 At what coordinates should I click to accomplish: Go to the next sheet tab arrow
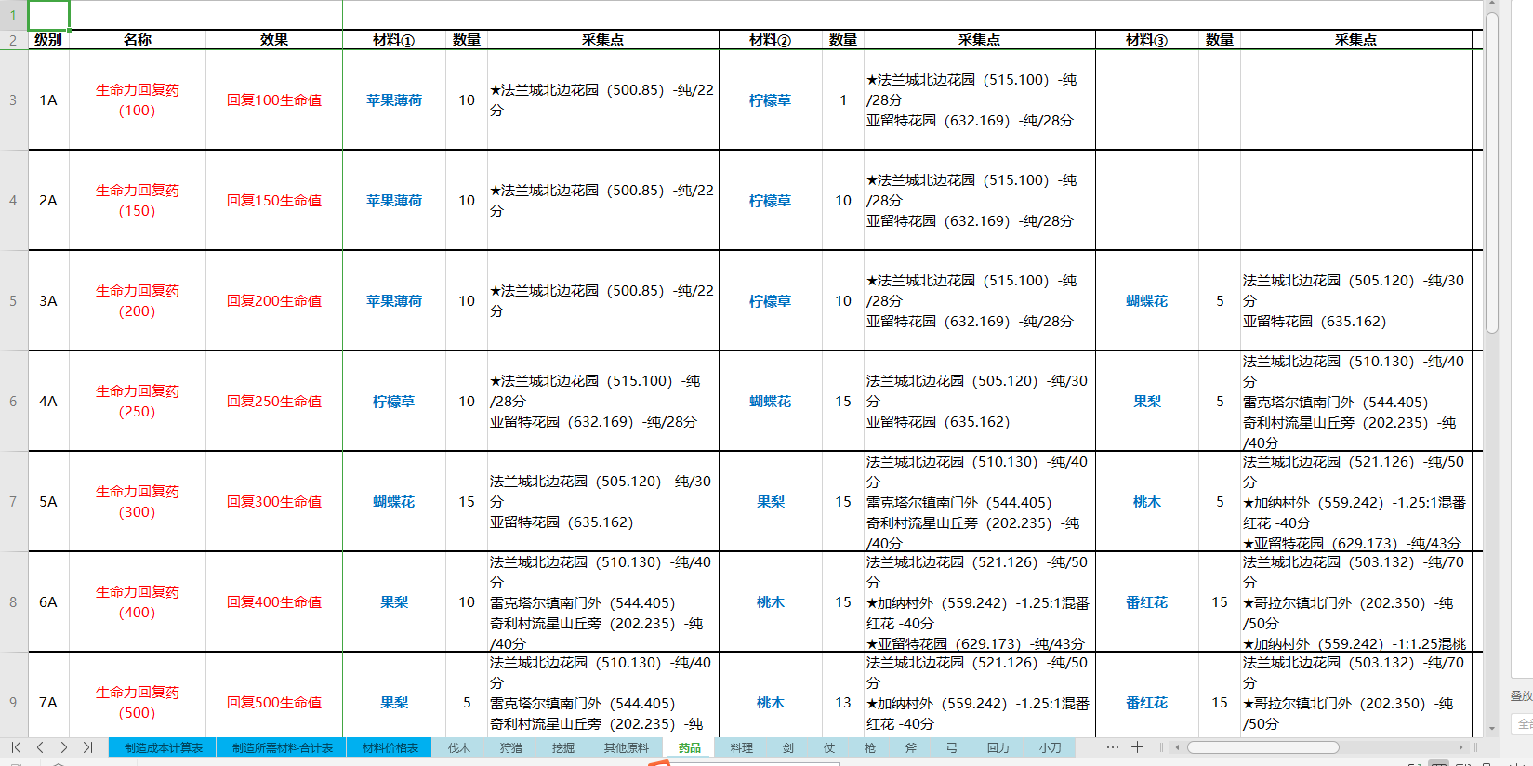pos(63,747)
